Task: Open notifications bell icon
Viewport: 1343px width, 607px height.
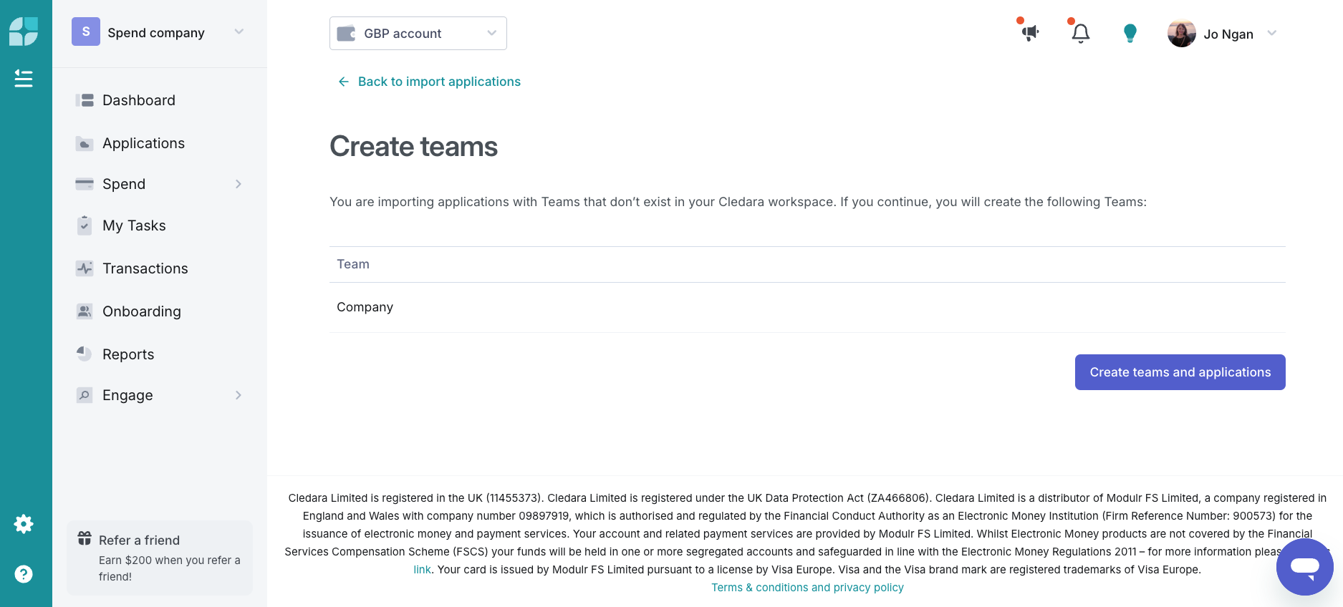Action: [x=1080, y=33]
